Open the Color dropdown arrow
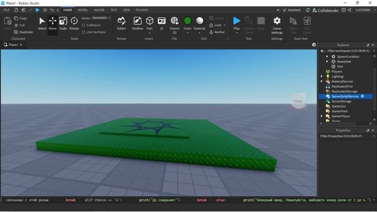377x212 pixels. pyautogui.click(x=187, y=33)
